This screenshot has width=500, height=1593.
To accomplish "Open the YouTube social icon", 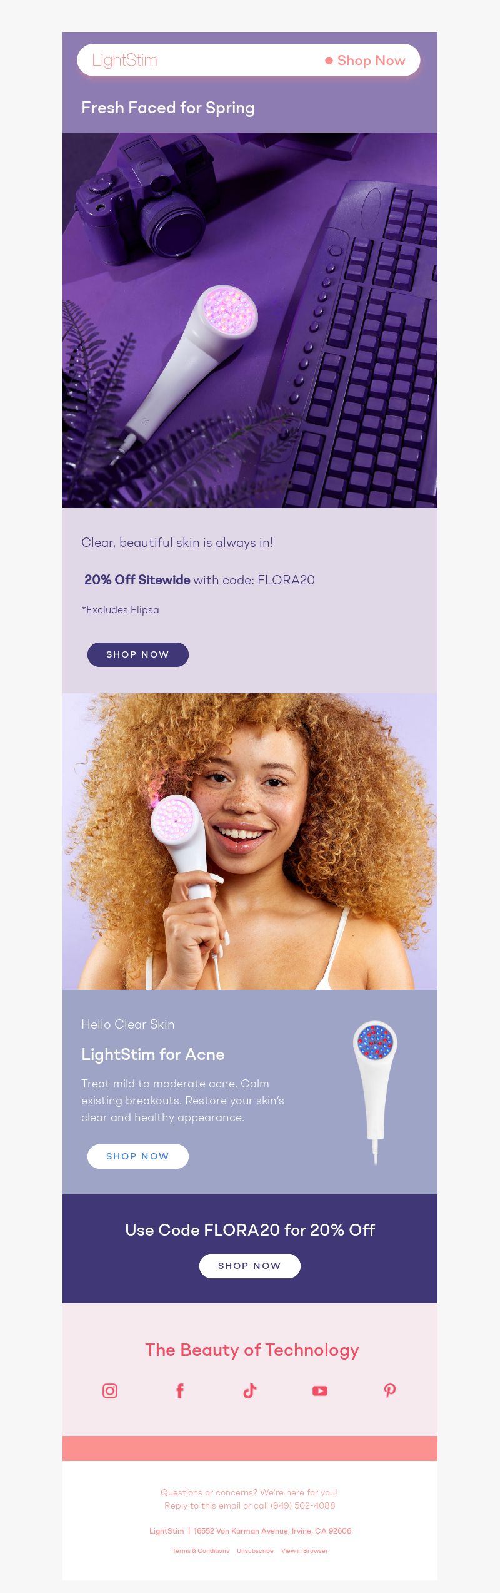I will (320, 1390).
